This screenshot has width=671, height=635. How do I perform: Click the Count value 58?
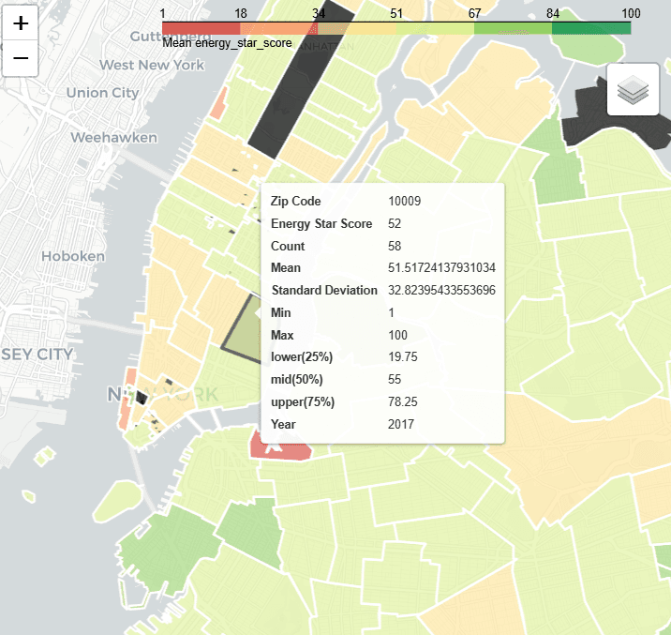click(395, 246)
